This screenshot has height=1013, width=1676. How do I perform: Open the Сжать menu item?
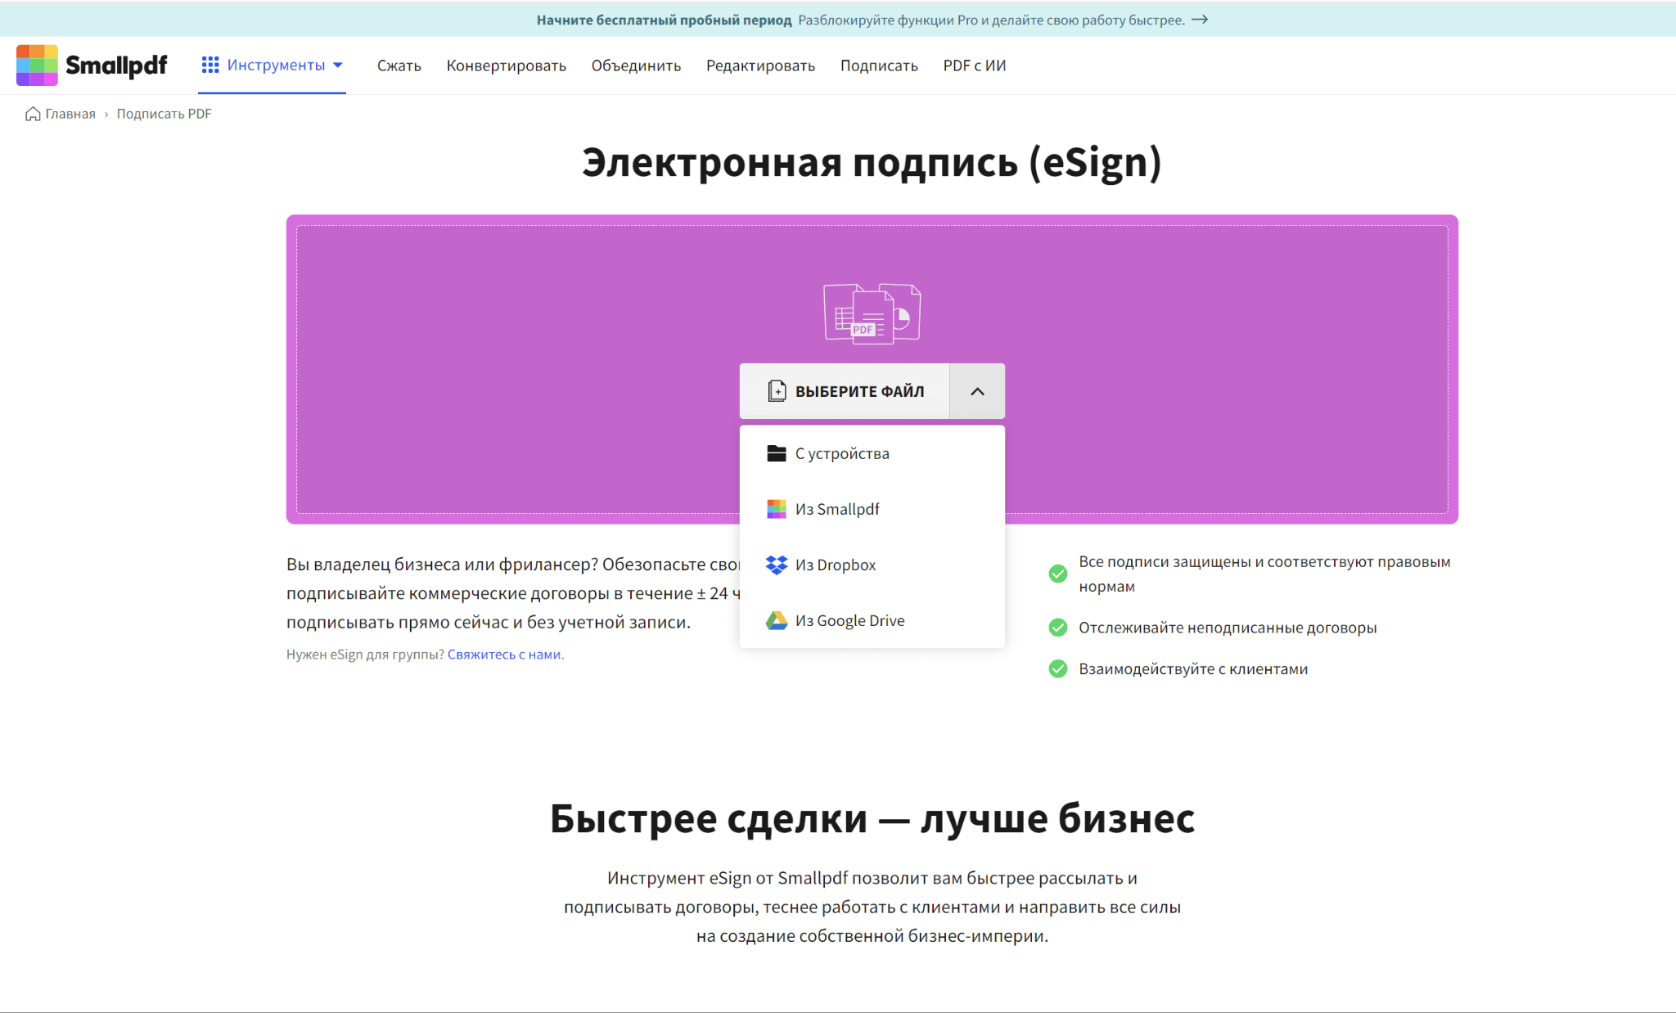399,65
